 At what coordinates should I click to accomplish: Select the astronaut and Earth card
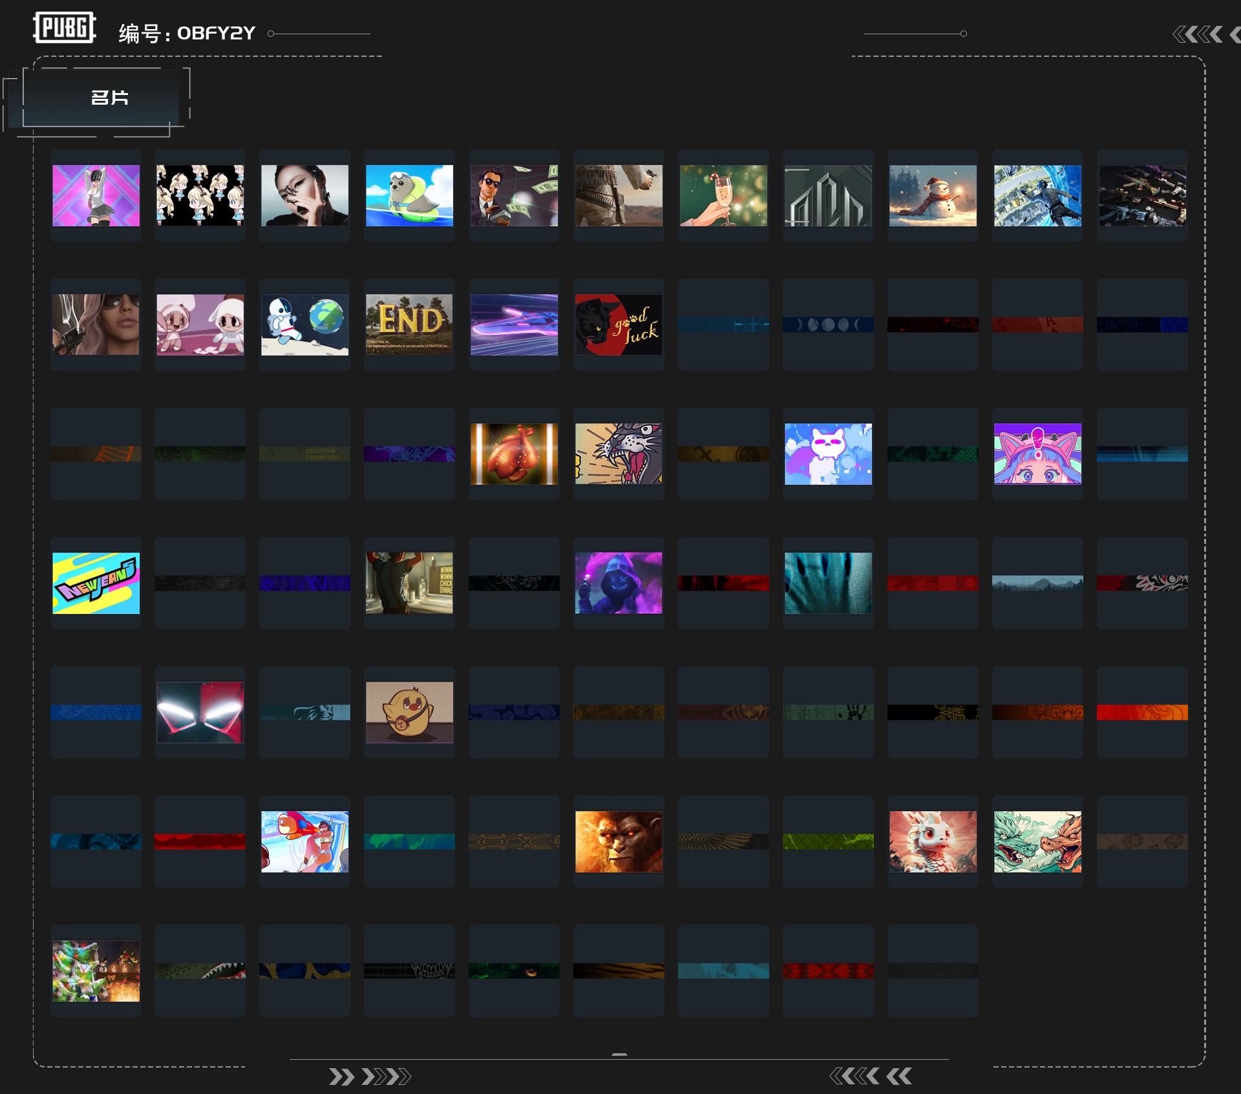pos(304,324)
